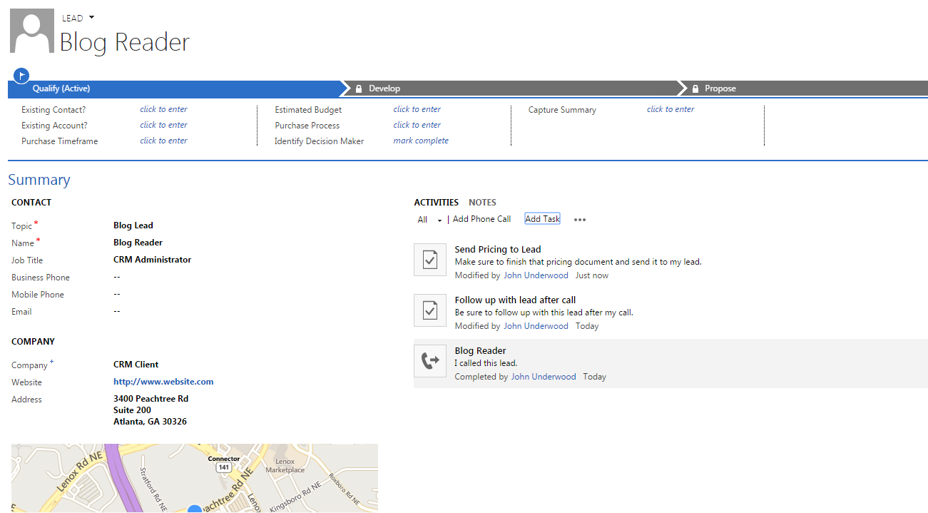Mark Identify Decision Maker as complete
928x513 pixels.
click(x=421, y=141)
